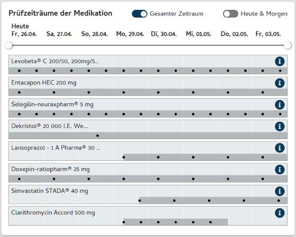Open info for Doxepin-ratiopharm 25 mg

coord(279,170)
